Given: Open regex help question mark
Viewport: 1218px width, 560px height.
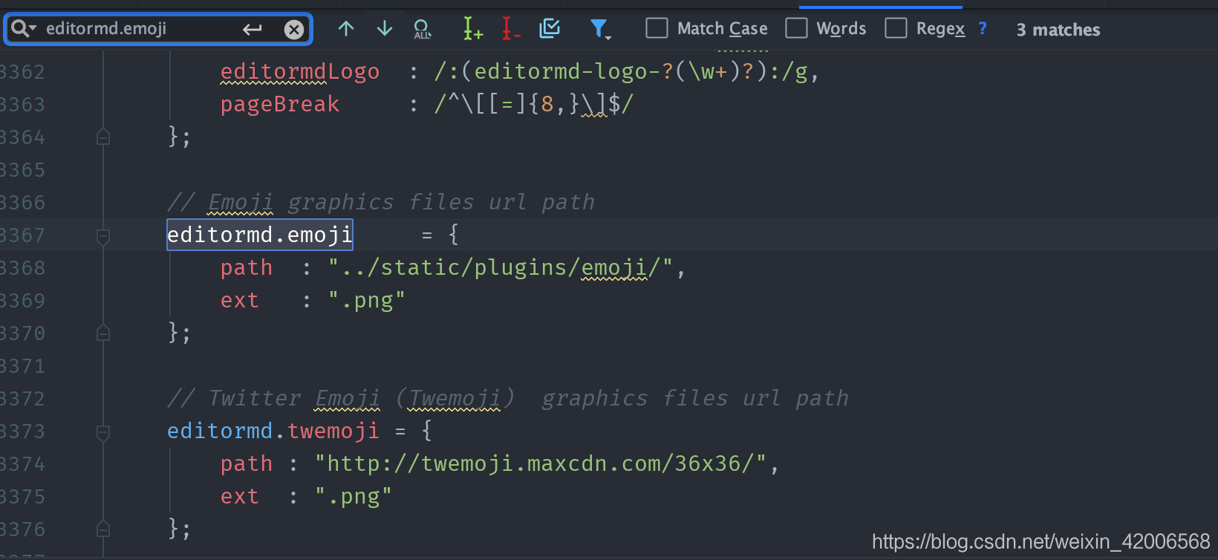Looking at the screenshot, I should coord(983,28).
